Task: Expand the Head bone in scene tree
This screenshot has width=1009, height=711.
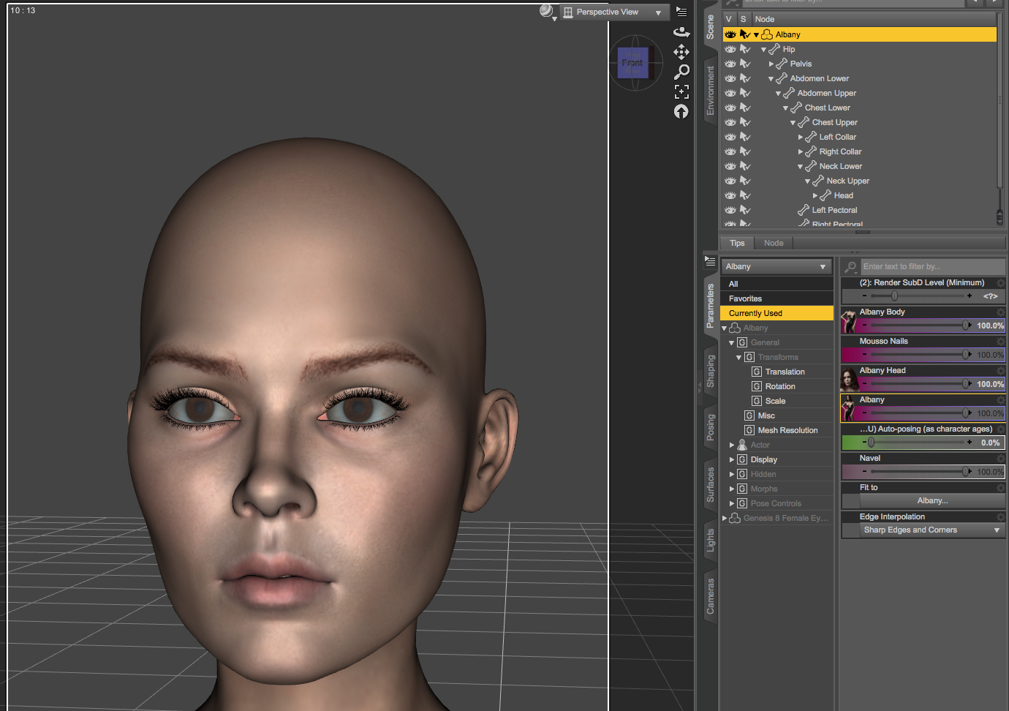Action: tap(815, 195)
